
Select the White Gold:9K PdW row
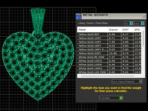pos(109,57)
